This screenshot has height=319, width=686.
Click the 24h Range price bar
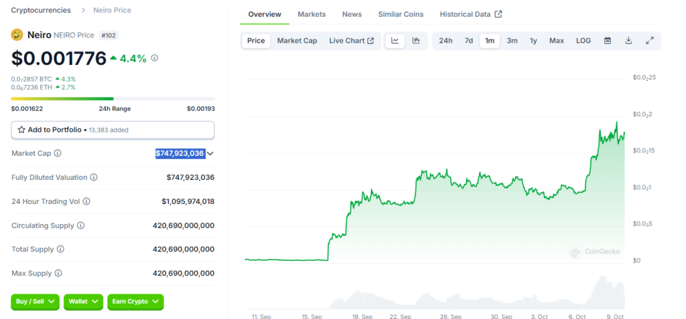tap(113, 99)
